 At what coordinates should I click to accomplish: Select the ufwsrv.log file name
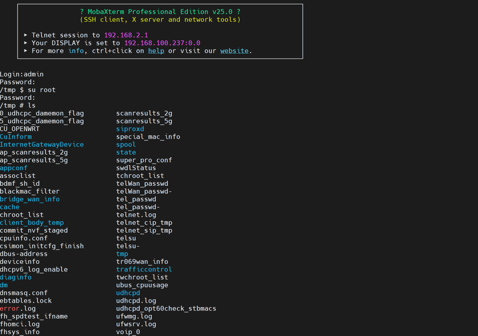tap(136, 324)
